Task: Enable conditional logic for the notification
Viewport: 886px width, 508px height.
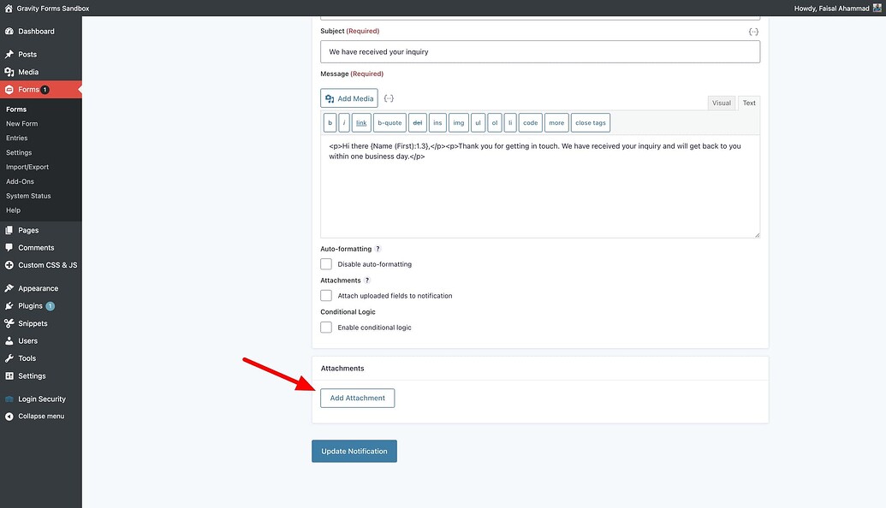Action: [326, 327]
